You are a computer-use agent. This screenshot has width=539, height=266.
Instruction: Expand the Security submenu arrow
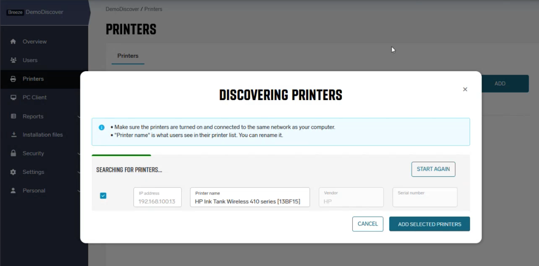click(x=79, y=154)
